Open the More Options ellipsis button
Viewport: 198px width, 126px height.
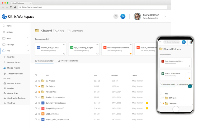(x=69, y=31)
